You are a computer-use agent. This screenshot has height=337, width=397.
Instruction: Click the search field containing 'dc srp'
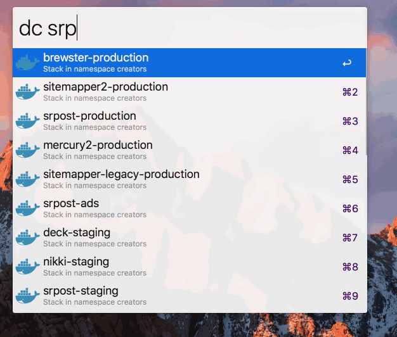190,29
